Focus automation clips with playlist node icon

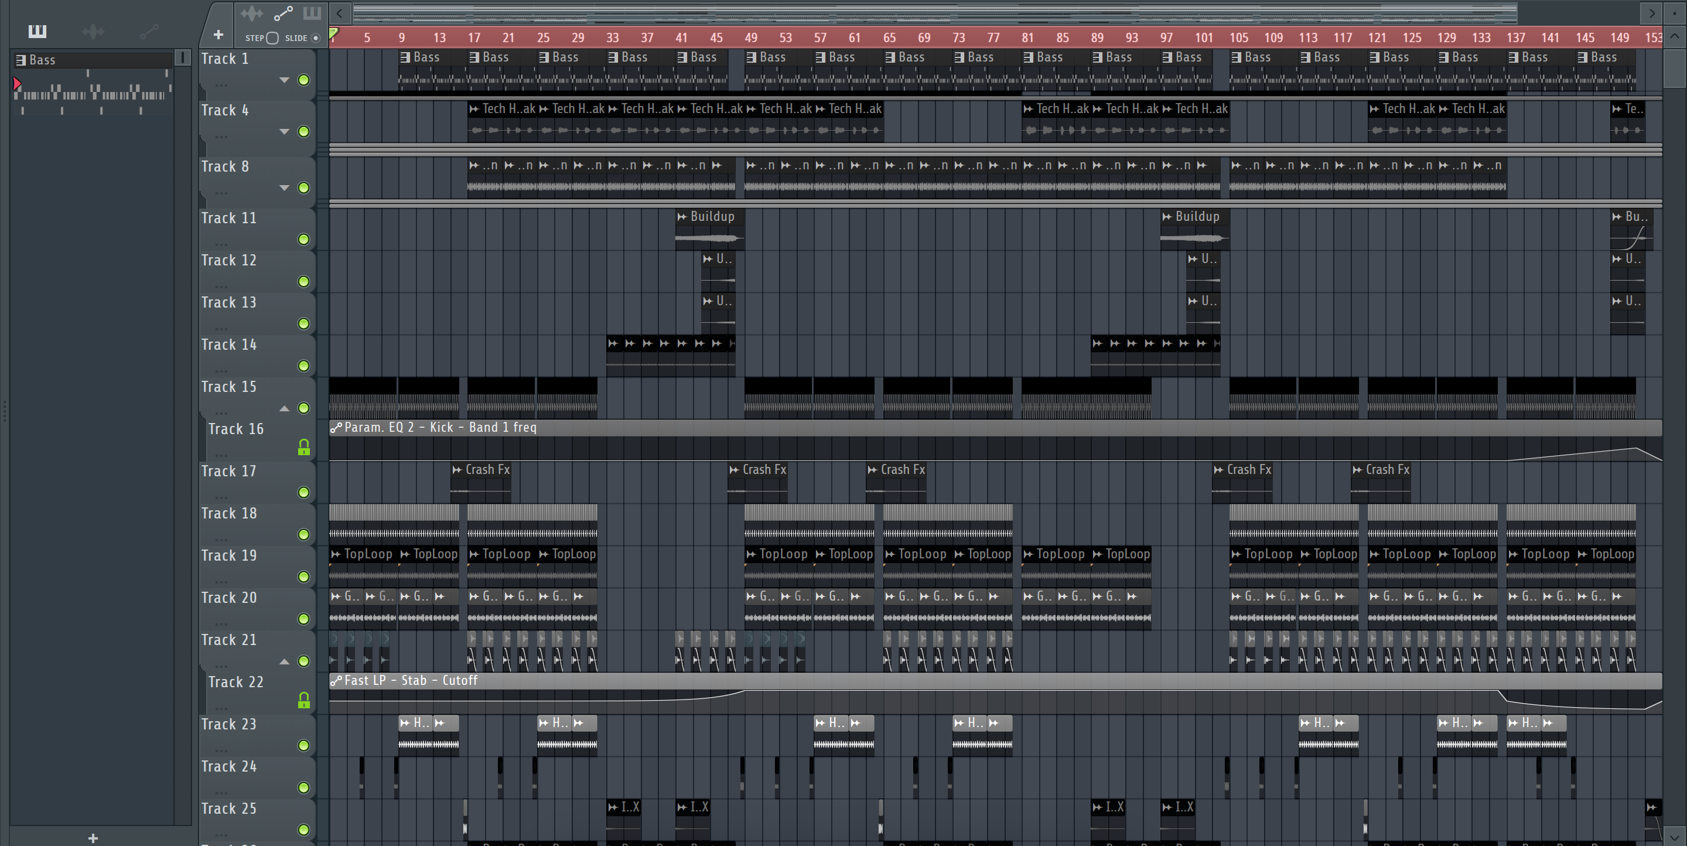[x=283, y=13]
